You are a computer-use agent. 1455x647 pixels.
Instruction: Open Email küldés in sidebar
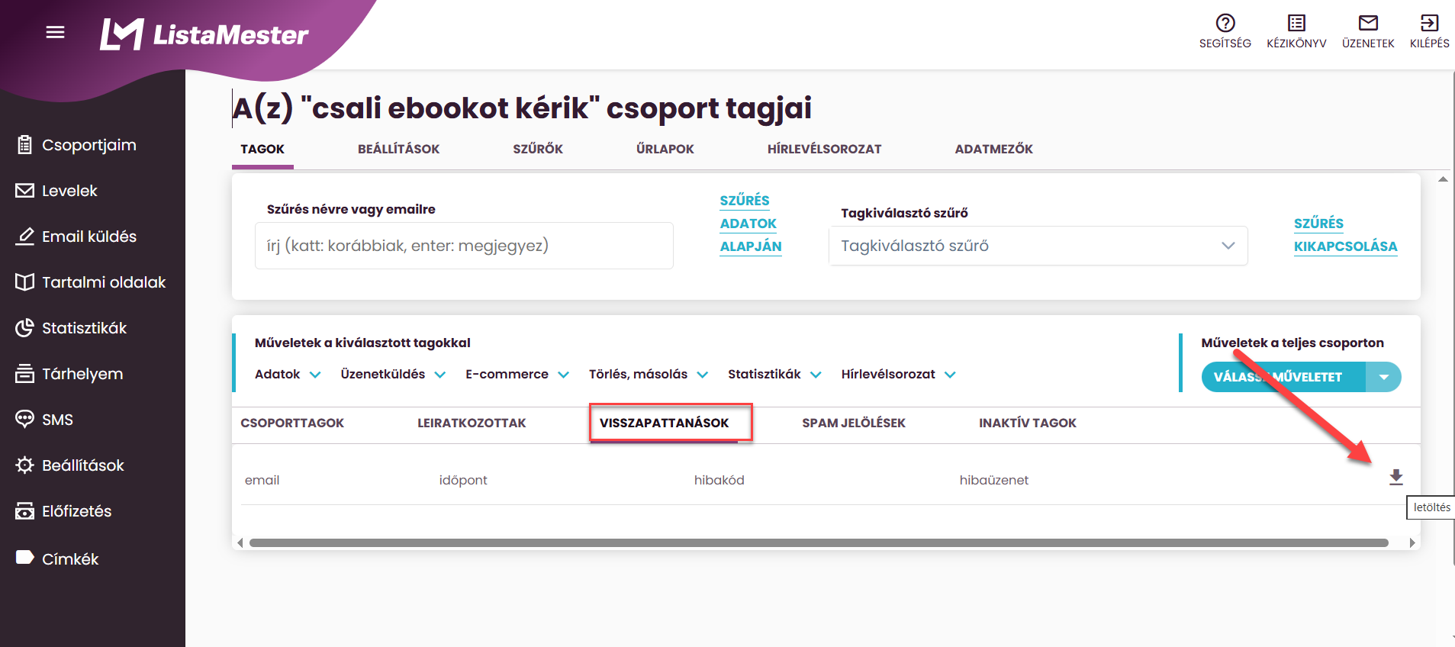[76, 237]
